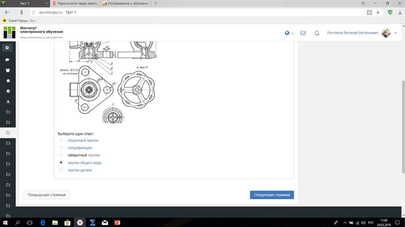Click the browser address bar
This screenshot has height=227, width=405.
(x=198, y=12)
